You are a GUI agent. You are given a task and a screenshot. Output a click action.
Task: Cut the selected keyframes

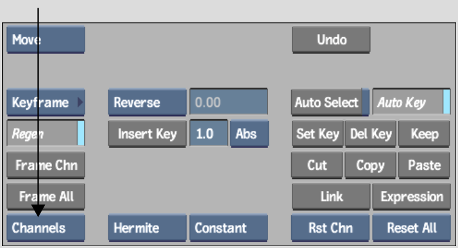[x=317, y=165]
